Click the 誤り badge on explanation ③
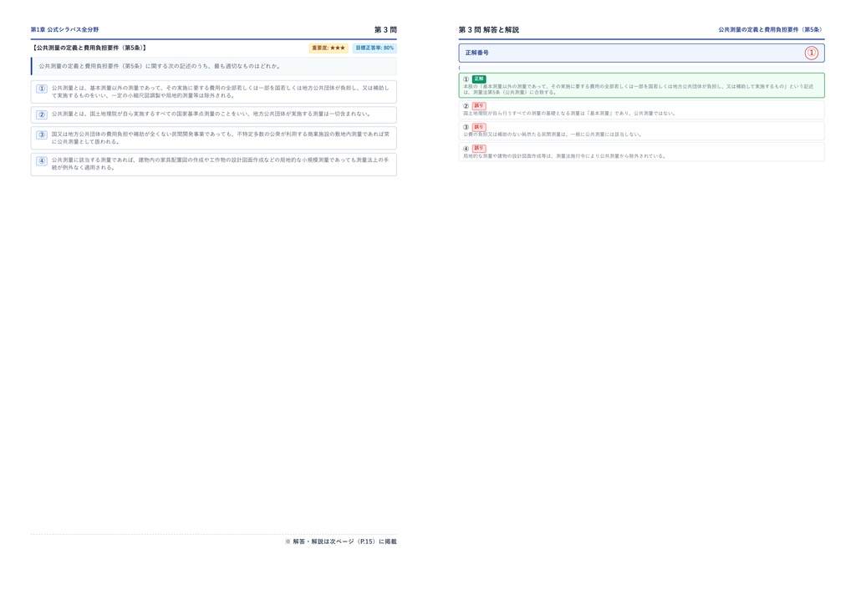Image resolution: width=856 pixels, height=605 pixels. tap(479, 127)
